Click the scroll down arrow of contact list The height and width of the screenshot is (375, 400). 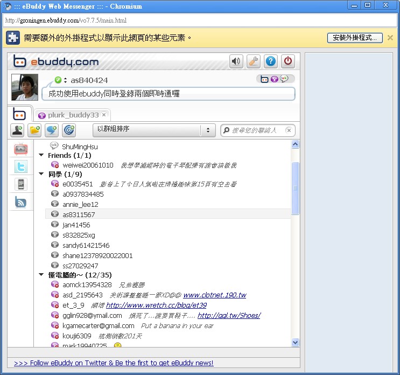(295, 342)
